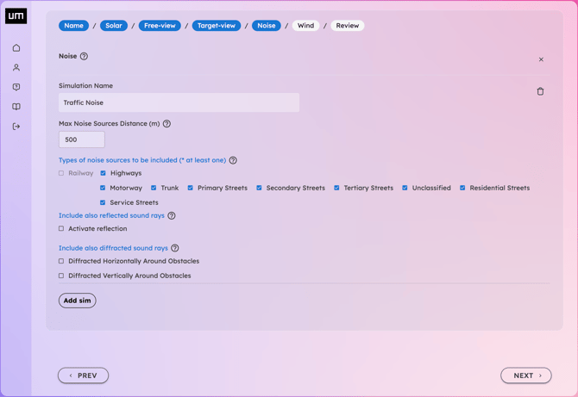Go to the Wind step tab
Image resolution: width=578 pixels, height=397 pixels.
[305, 26]
